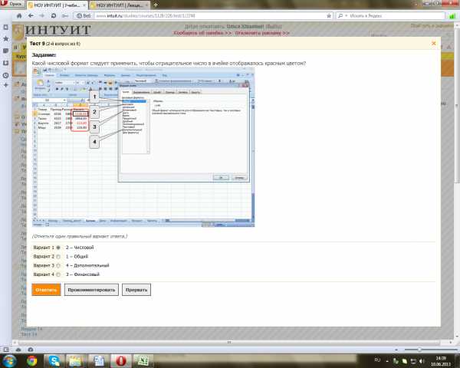Viewport: 460px width, 368px height.
Task: Click the network tray icon
Action: (x=414, y=361)
